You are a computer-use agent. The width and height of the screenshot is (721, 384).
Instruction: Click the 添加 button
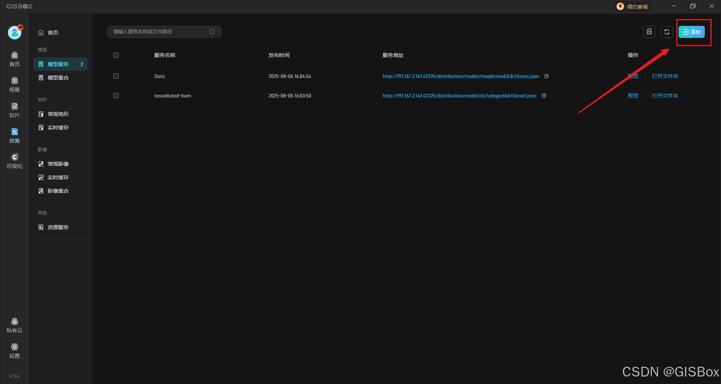click(x=692, y=32)
